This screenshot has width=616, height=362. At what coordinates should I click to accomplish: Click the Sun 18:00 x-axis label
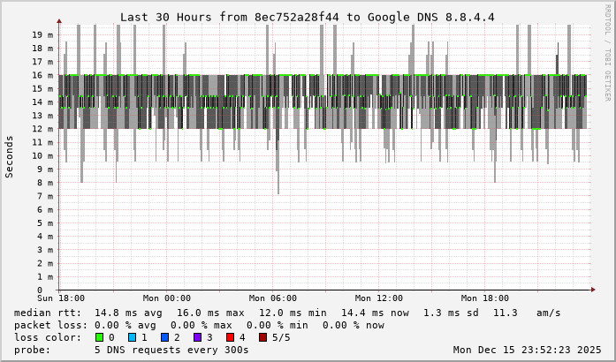point(59,298)
